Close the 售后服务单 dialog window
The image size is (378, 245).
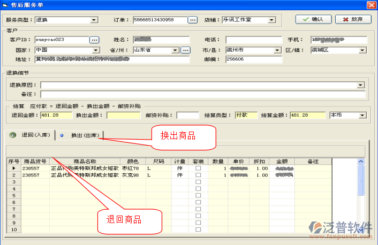371,5
